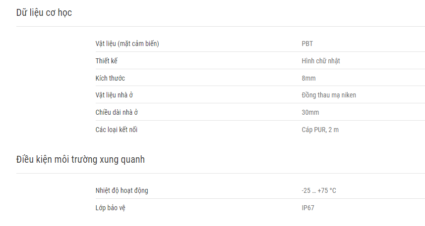Click the value "PBT"

pyautogui.click(x=307, y=44)
